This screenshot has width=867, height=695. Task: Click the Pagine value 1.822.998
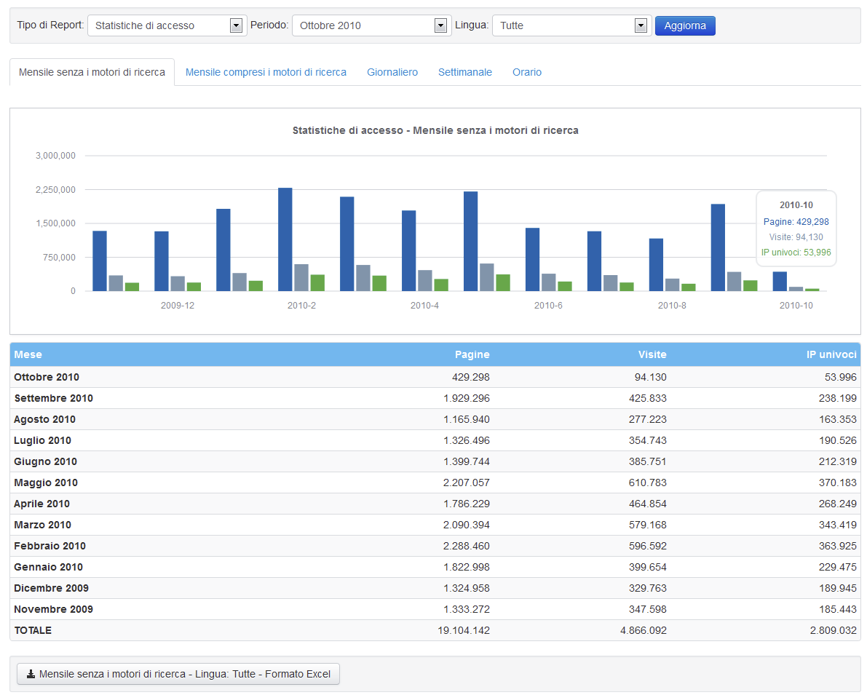pyautogui.click(x=467, y=567)
